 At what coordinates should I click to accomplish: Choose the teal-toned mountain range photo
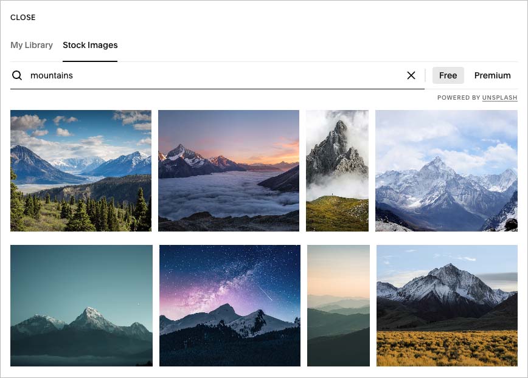81,306
